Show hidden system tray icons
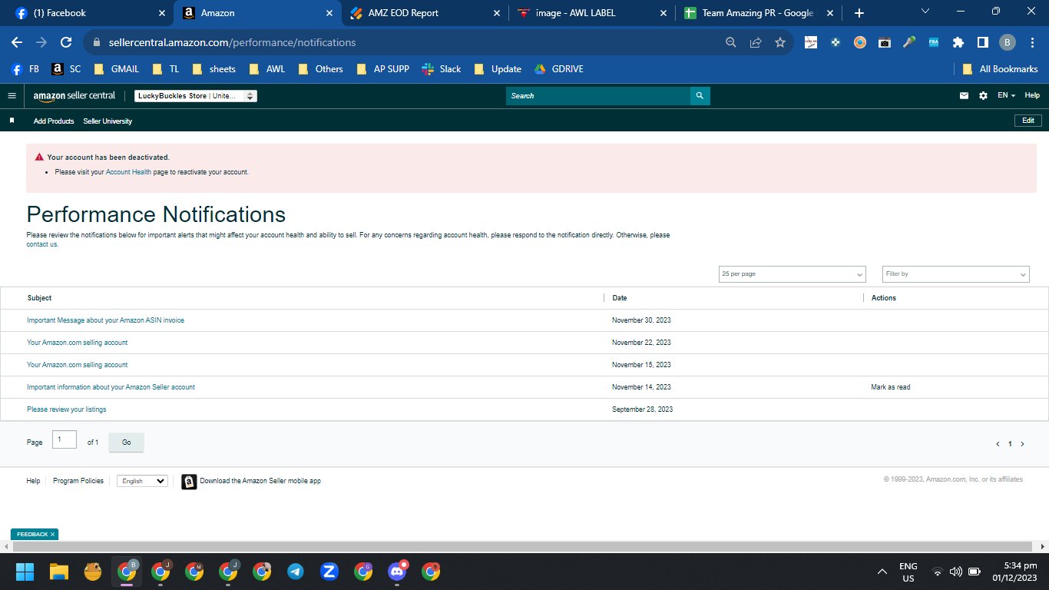The height and width of the screenshot is (590, 1049). tap(882, 572)
